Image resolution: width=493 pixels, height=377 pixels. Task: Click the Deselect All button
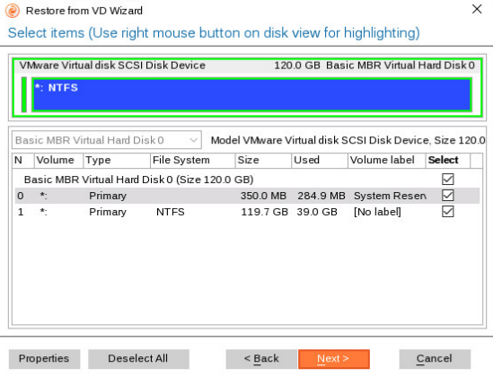138,359
